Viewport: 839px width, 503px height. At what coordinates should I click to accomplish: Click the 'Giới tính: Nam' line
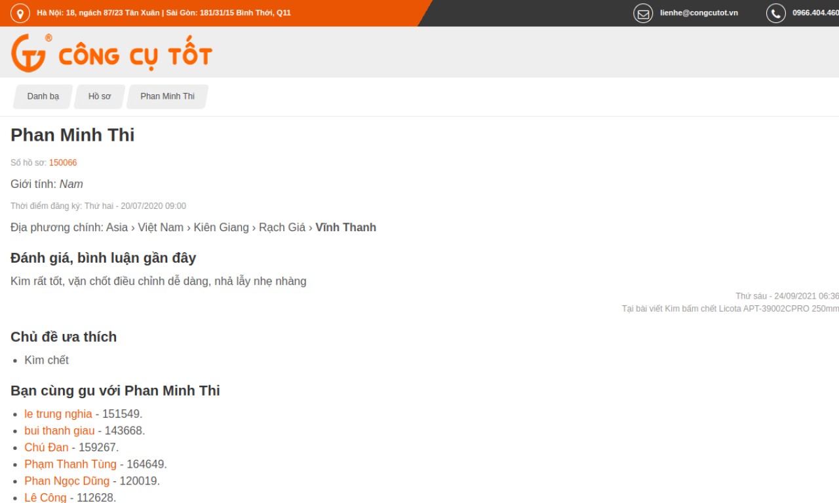tap(47, 184)
